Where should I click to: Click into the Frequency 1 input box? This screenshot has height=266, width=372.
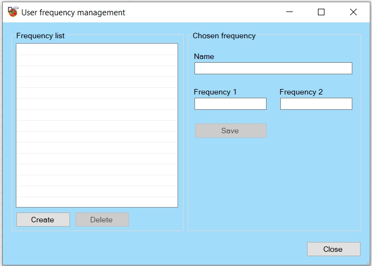[x=230, y=104]
